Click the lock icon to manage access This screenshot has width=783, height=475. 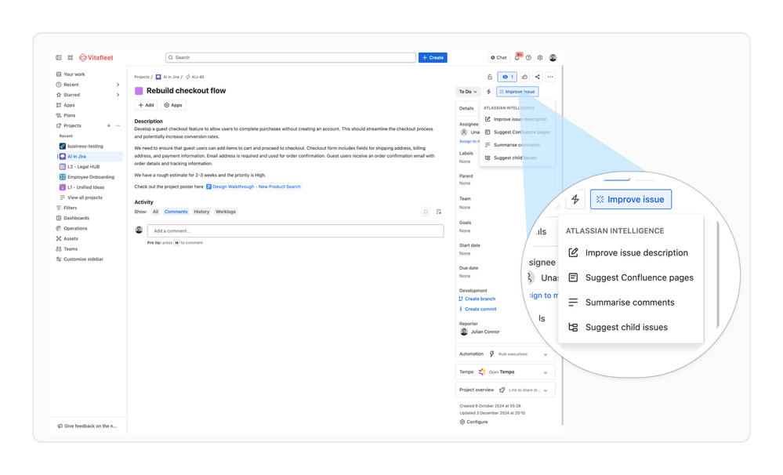click(x=491, y=77)
